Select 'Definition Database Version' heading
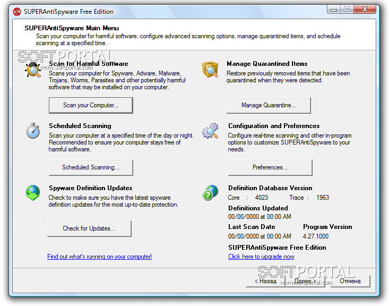The image size is (389, 306). point(270,188)
